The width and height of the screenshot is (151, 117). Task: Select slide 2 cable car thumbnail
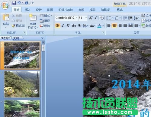22,84
